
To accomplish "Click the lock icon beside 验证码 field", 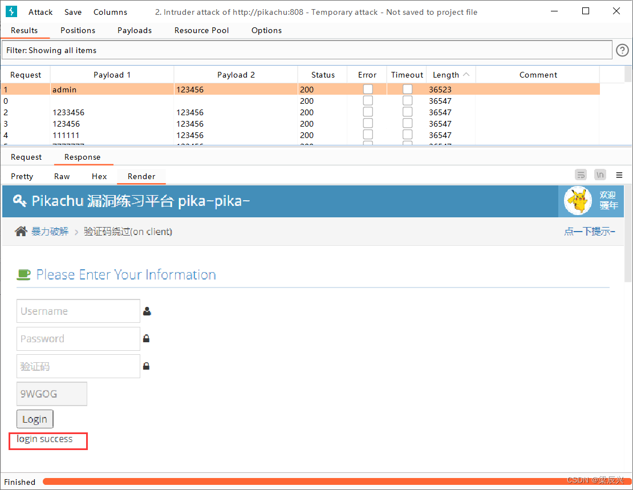I will click(146, 366).
